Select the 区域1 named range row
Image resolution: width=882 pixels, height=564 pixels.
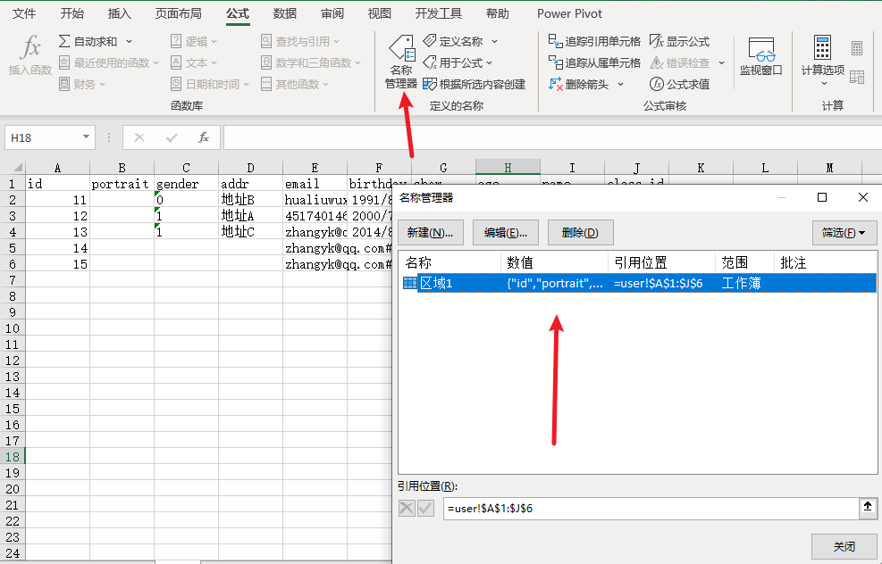pos(638,283)
